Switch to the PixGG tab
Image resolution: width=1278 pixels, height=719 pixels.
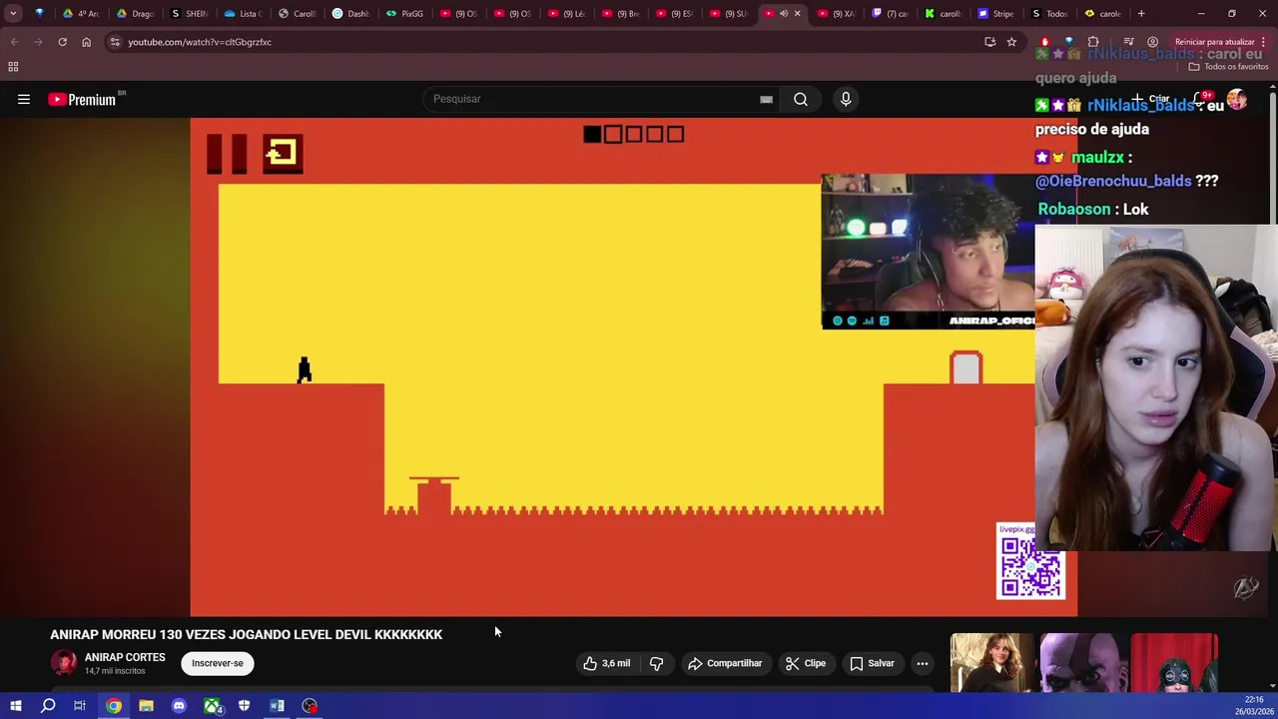[406, 13]
